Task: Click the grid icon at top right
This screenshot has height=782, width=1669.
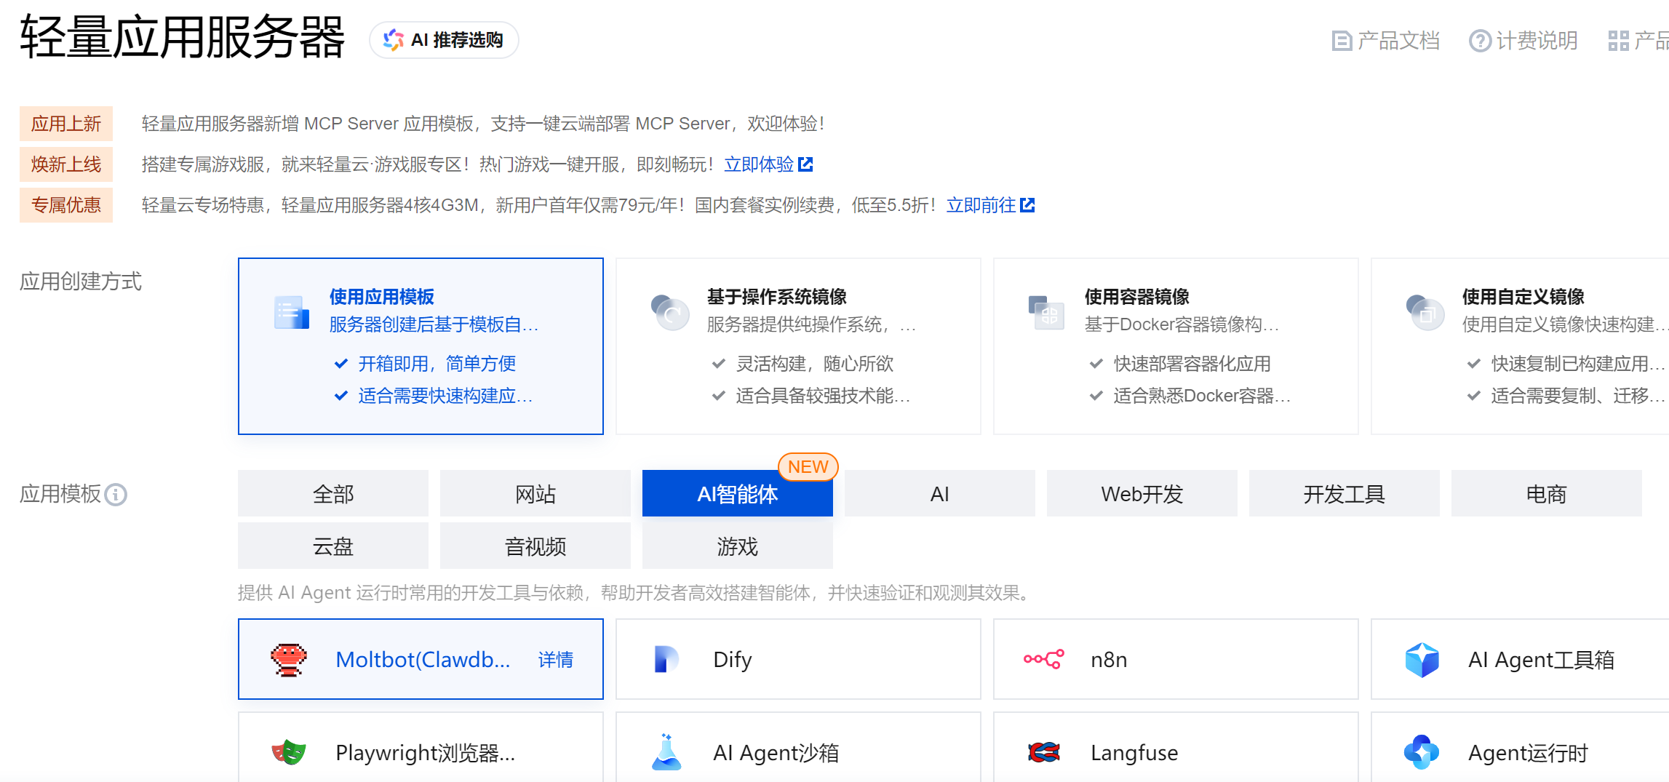Action: (1619, 41)
